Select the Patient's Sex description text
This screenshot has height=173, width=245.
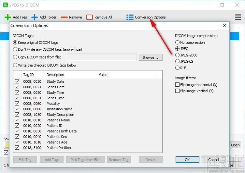pyautogui.click(x=57, y=137)
